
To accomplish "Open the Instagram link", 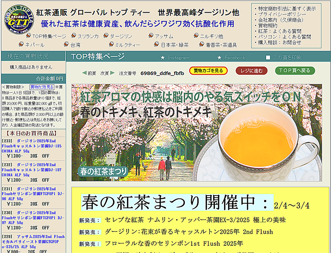I will (179, 58).
